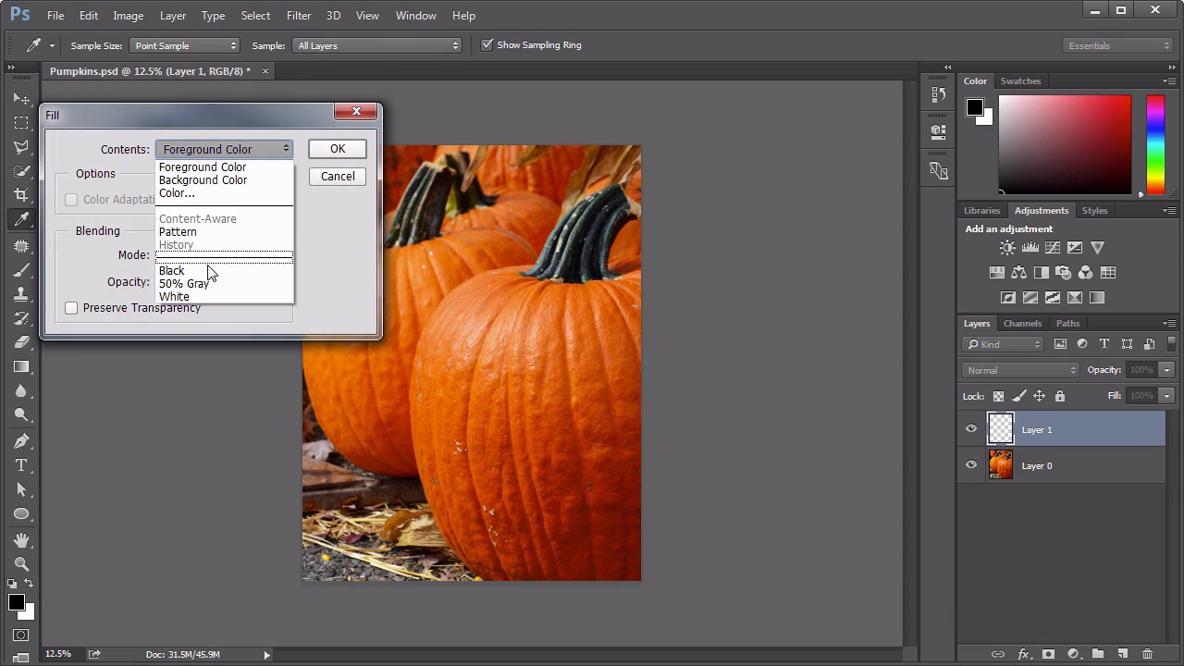Image resolution: width=1184 pixels, height=666 pixels.
Task: Select the Pen tool
Action: pyautogui.click(x=20, y=441)
